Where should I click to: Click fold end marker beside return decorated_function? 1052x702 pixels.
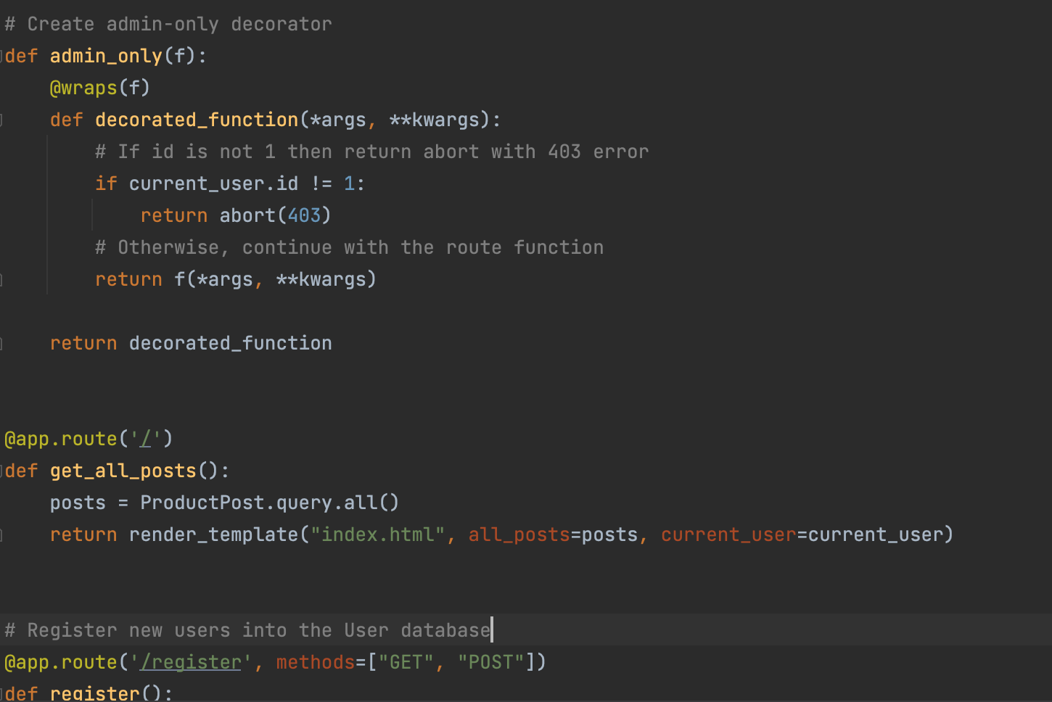pyautogui.click(x=2, y=343)
